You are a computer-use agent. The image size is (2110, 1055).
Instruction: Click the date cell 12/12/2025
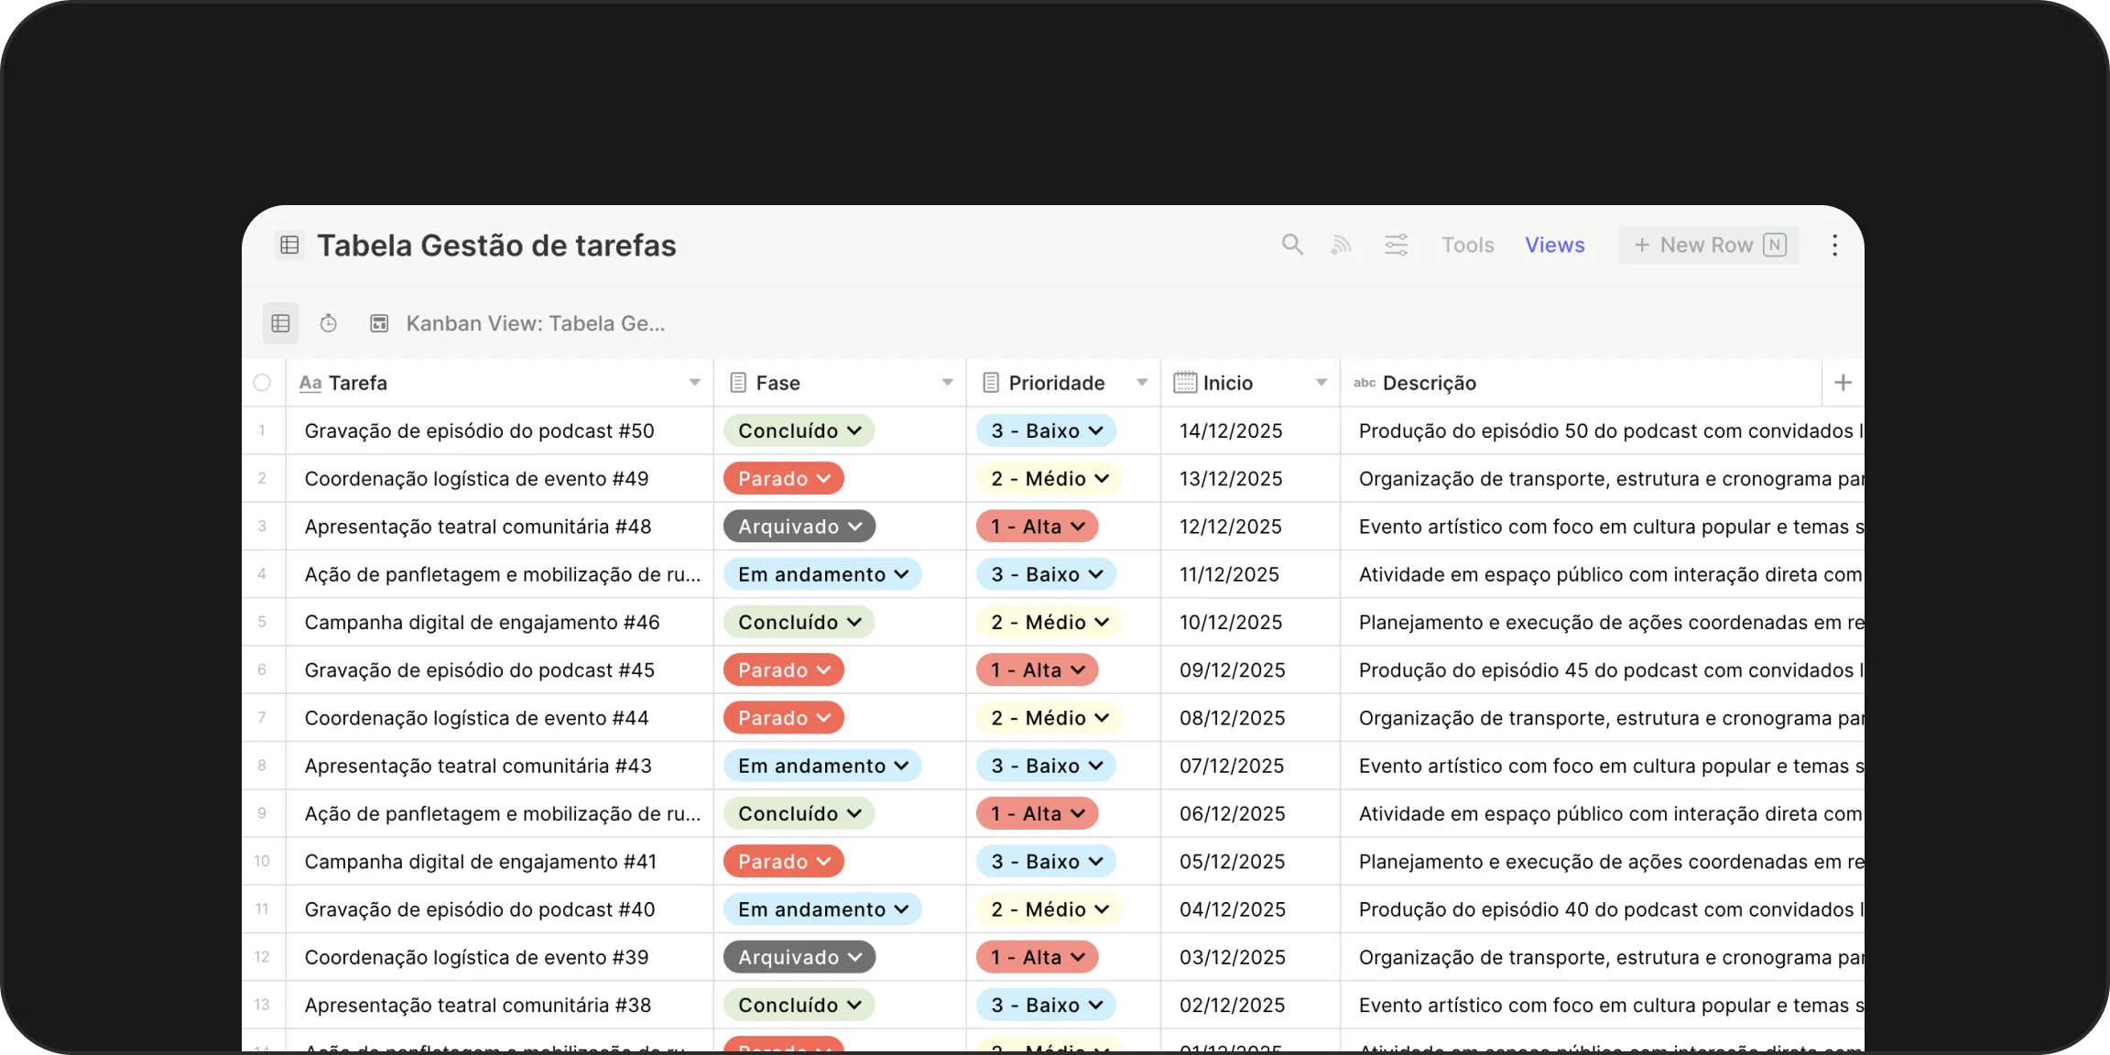1230,527
